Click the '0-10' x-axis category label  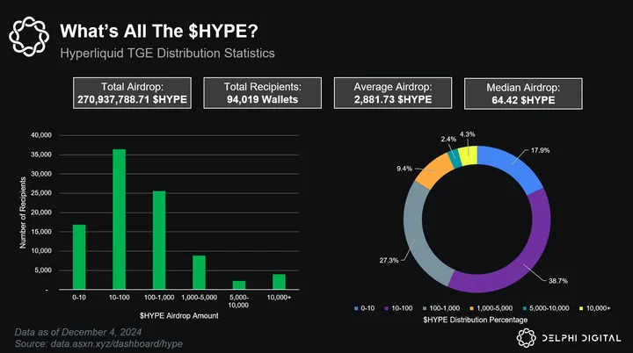pos(79,298)
